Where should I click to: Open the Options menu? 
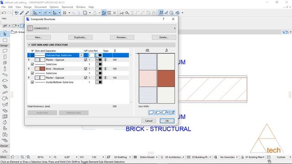54,7
